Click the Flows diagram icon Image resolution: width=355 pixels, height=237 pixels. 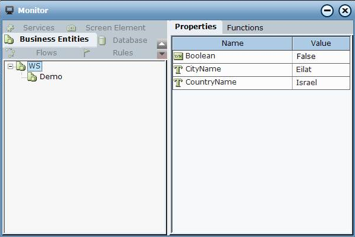tap(10, 52)
